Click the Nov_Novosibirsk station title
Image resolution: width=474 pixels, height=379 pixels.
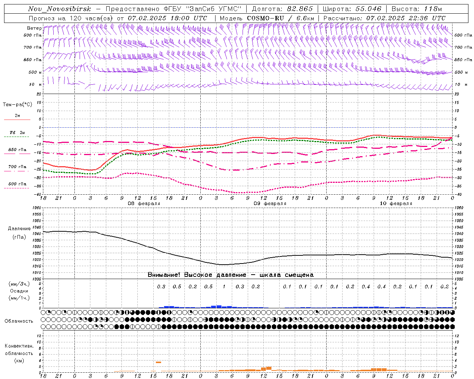coord(60,9)
